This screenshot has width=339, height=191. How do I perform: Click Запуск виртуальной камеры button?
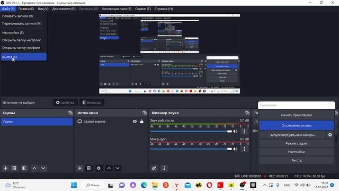292,135
